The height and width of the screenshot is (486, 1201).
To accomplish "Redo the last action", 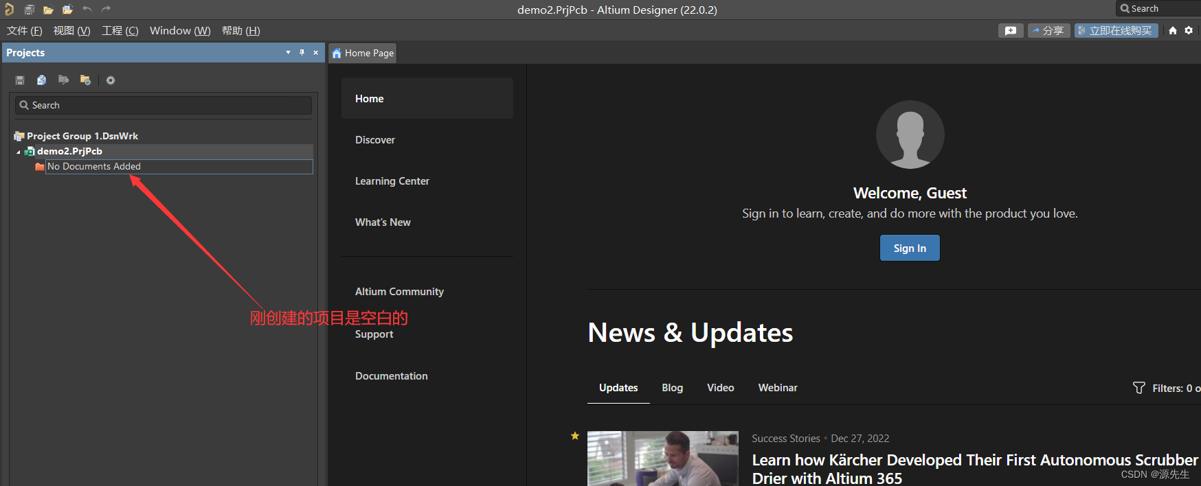I will click(106, 9).
